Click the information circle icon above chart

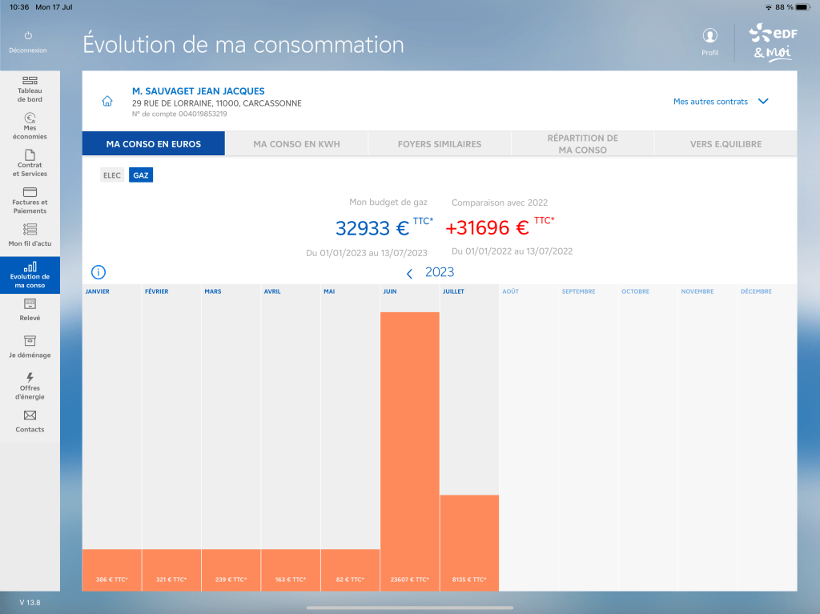pyautogui.click(x=98, y=272)
